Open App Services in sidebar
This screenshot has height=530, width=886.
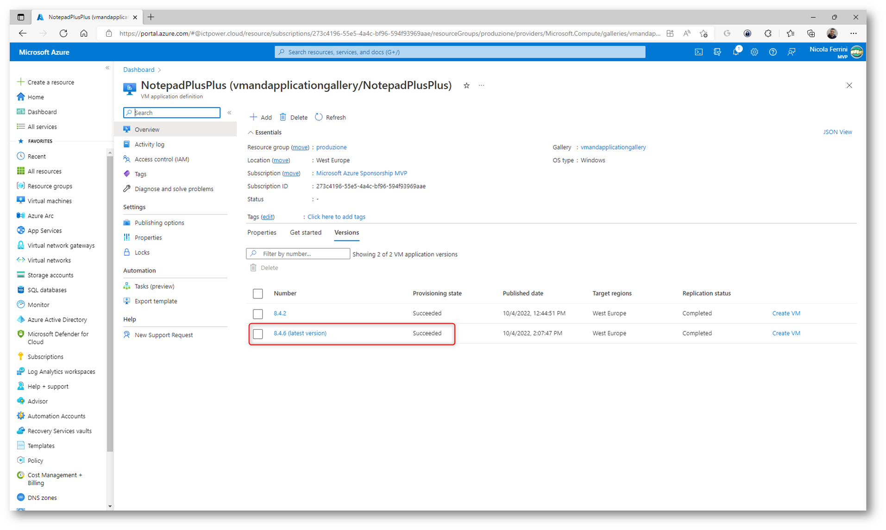44,230
